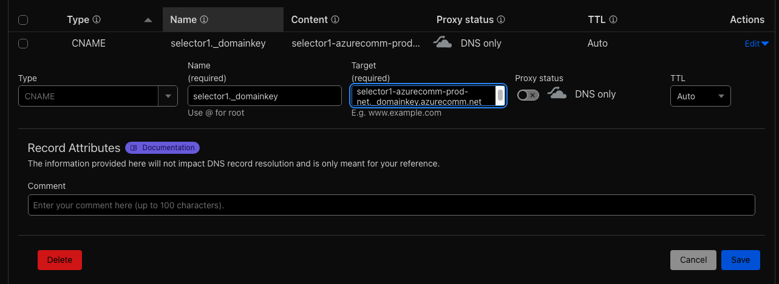The width and height of the screenshot is (779, 284).
Task: Click the Comment input field
Action: [x=392, y=205]
